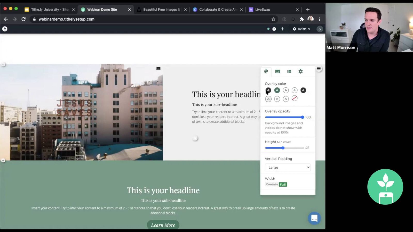Open the Vertical Padding dropdown set to Large
The image size is (413, 232).
coord(288,167)
